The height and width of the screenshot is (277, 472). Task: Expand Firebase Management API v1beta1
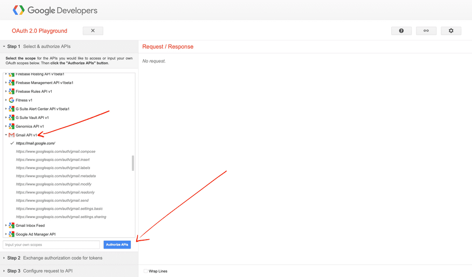tap(6, 83)
